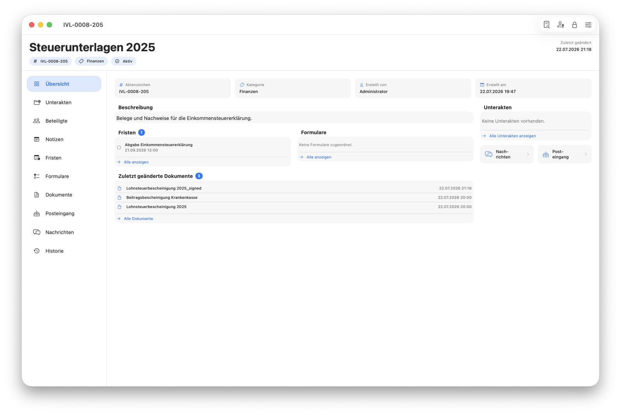Open Posteingang in the sidebar

[x=64, y=213]
